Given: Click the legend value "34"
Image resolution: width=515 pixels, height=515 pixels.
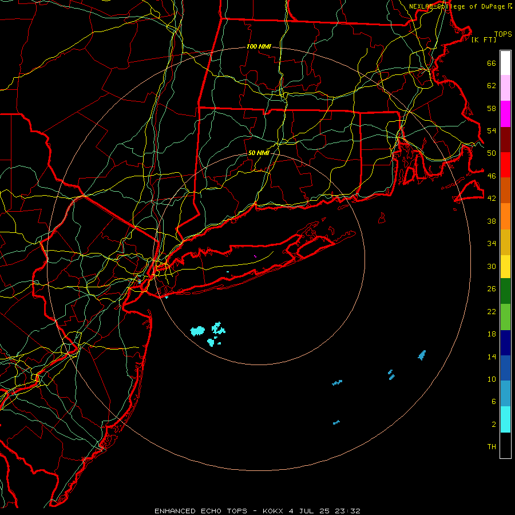Looking at the screenshot, I should 492,243.
